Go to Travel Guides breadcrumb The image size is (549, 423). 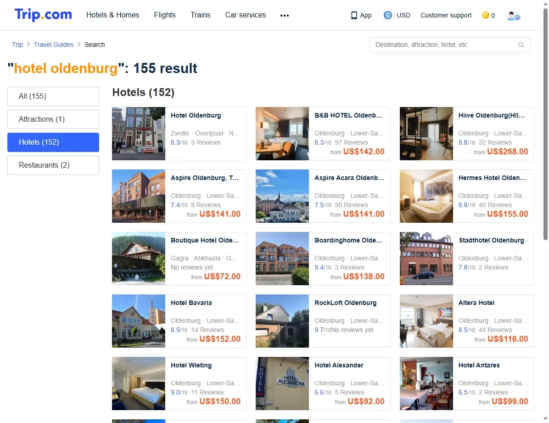54,45
